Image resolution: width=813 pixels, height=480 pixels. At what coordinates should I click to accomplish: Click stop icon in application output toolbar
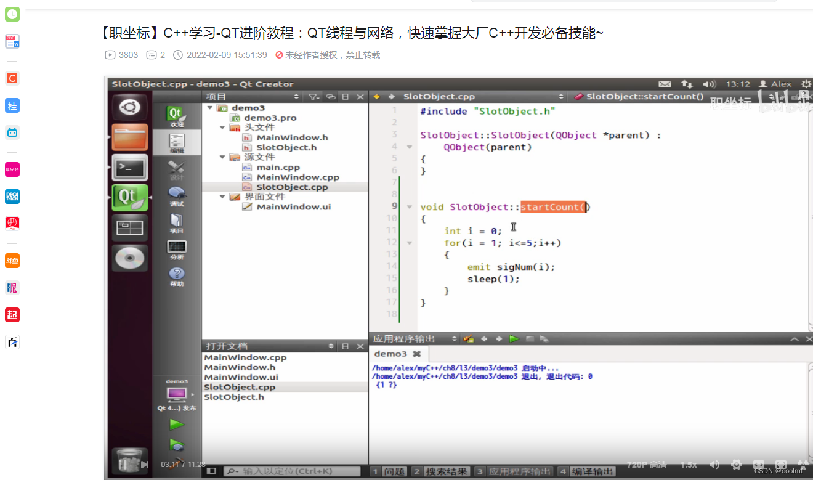[x=529, y=339]
